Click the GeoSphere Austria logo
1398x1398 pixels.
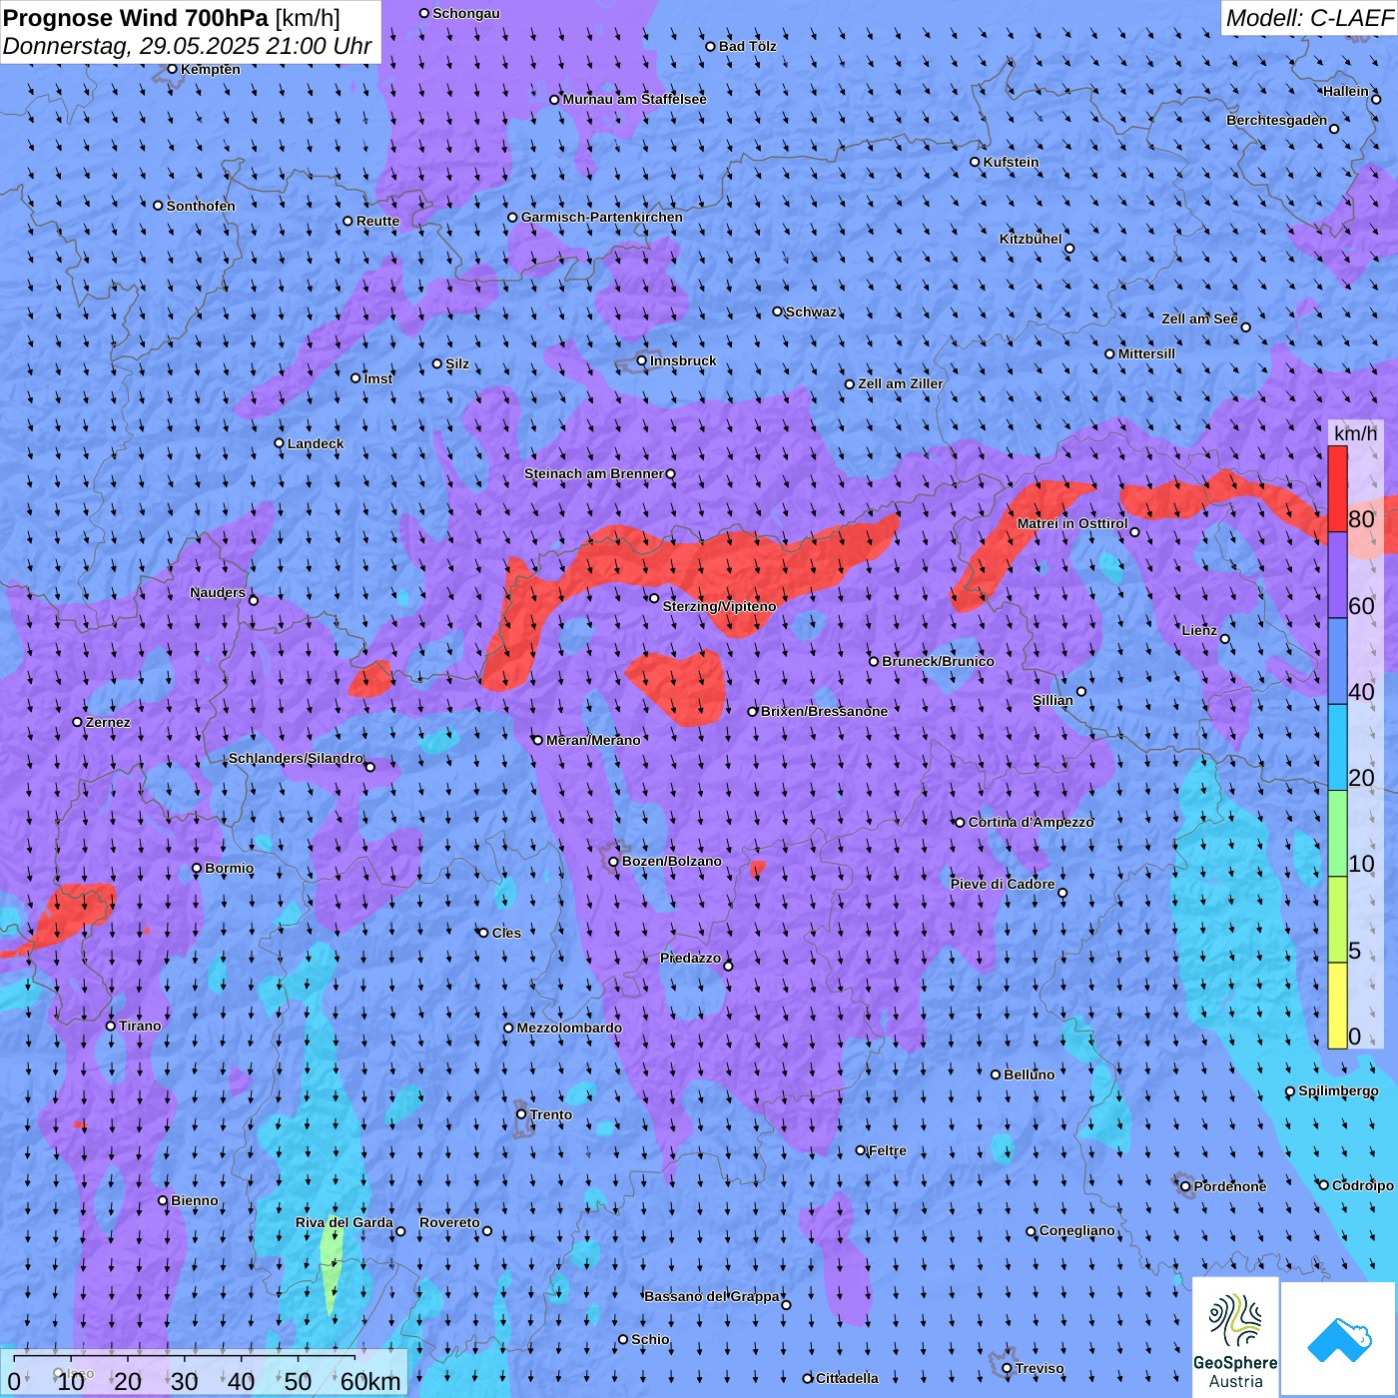click(x=1235, y=1337)
